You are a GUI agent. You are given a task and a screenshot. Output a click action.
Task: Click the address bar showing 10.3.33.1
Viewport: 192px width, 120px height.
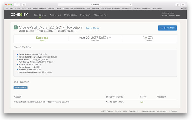[x=96, y=5]
